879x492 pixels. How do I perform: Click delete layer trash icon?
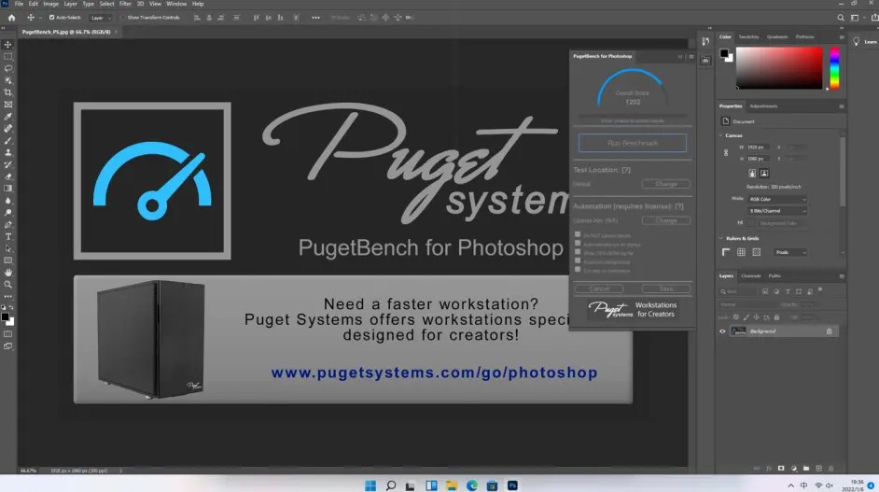[830, 469]
